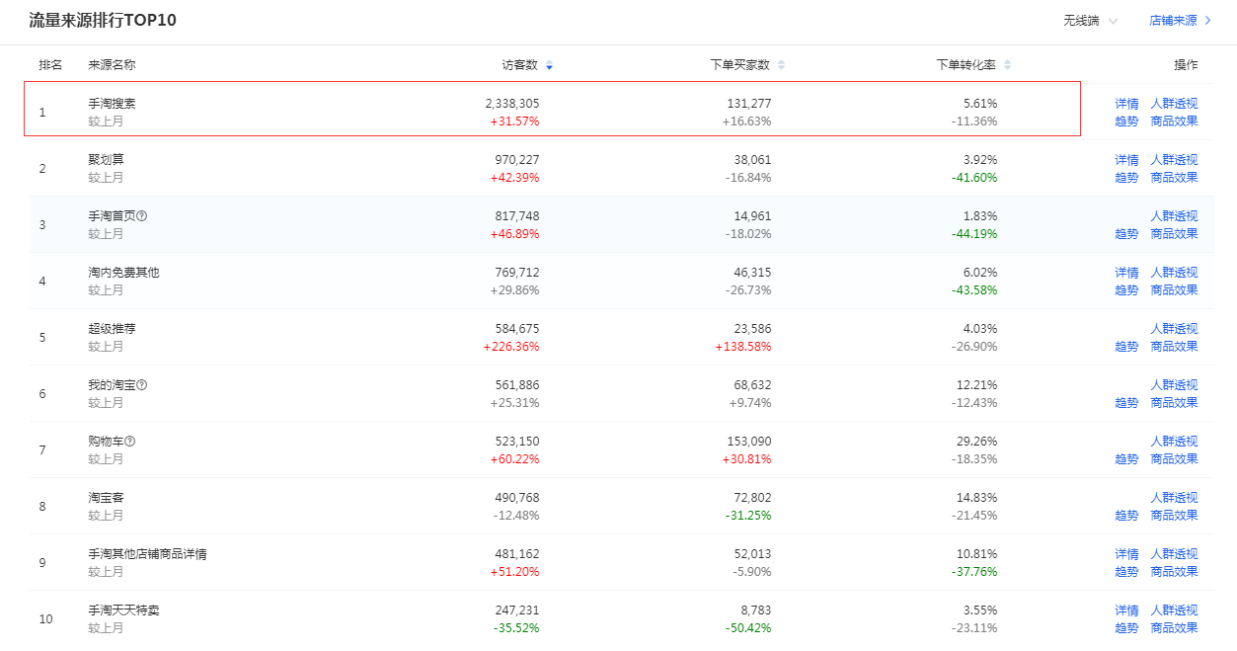1237x651 pixels.
Task: Click the sort arrows beside 下单转化率
Action: tap(1008, 63)
